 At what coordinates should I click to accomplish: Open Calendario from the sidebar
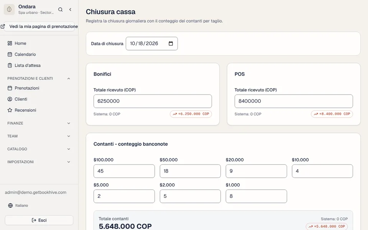(39, 54)
